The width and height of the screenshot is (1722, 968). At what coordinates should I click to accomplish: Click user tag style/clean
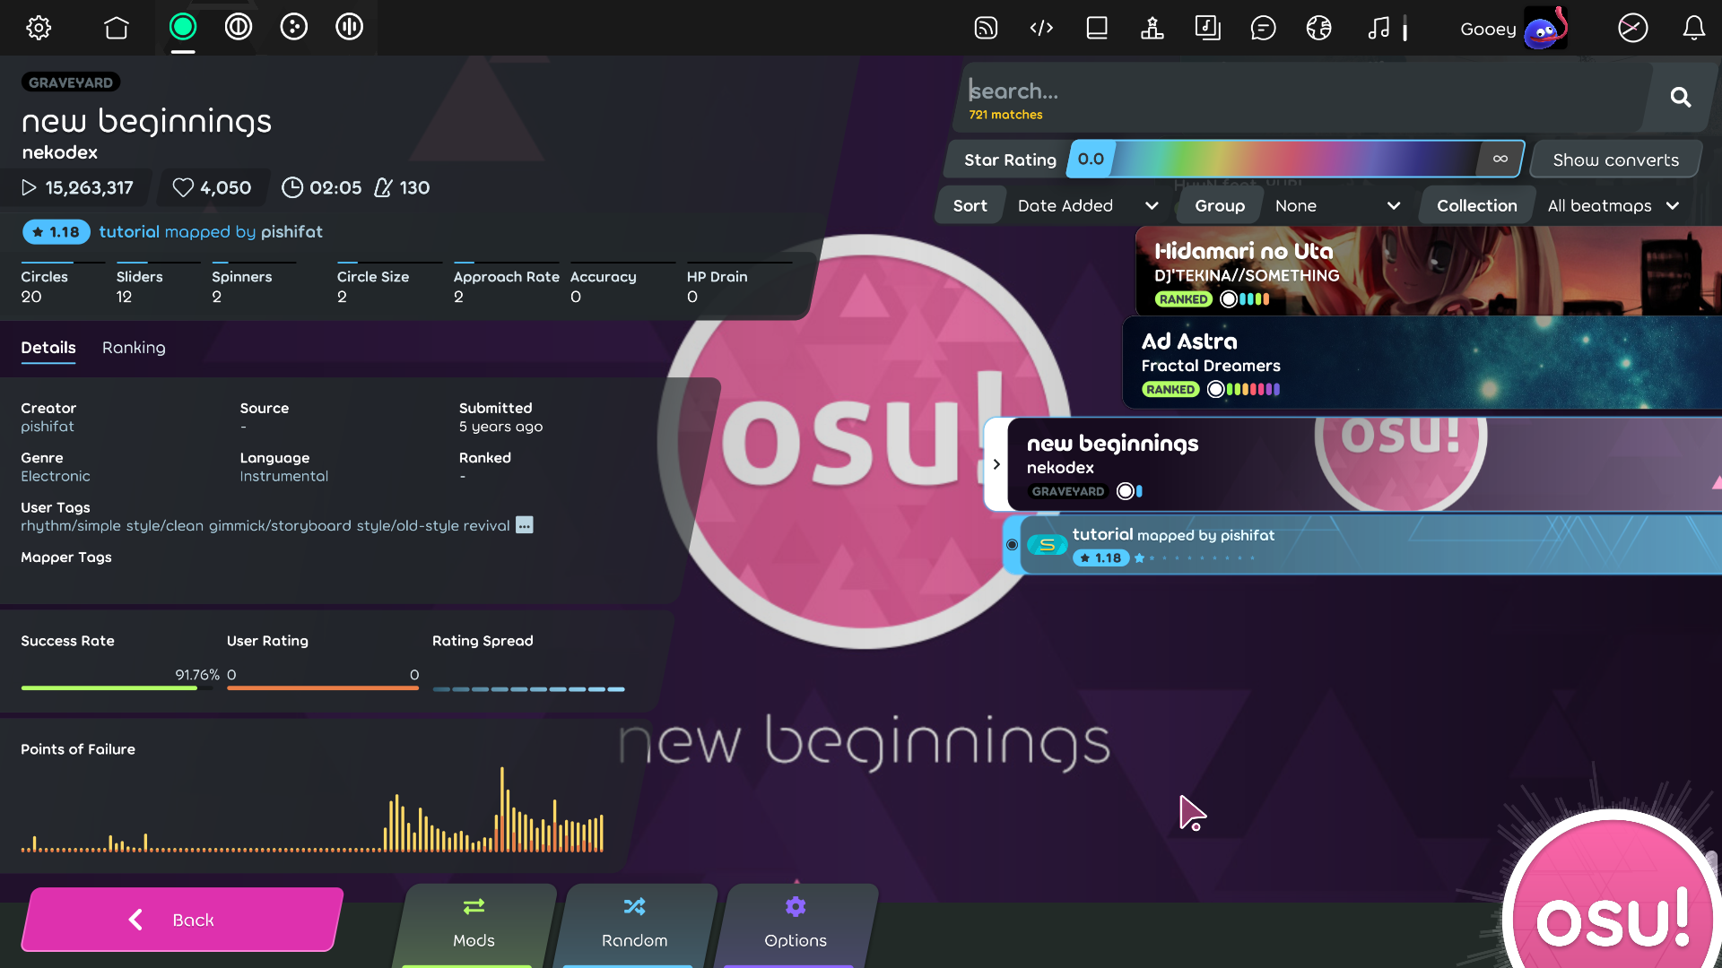tap(165, 525)
